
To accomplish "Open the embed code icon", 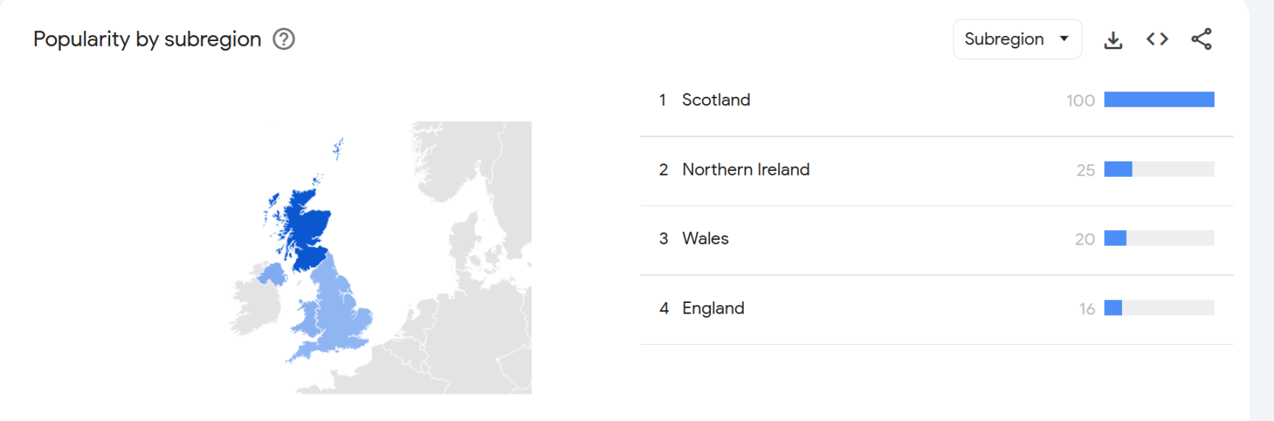I will pos(1157,39).
